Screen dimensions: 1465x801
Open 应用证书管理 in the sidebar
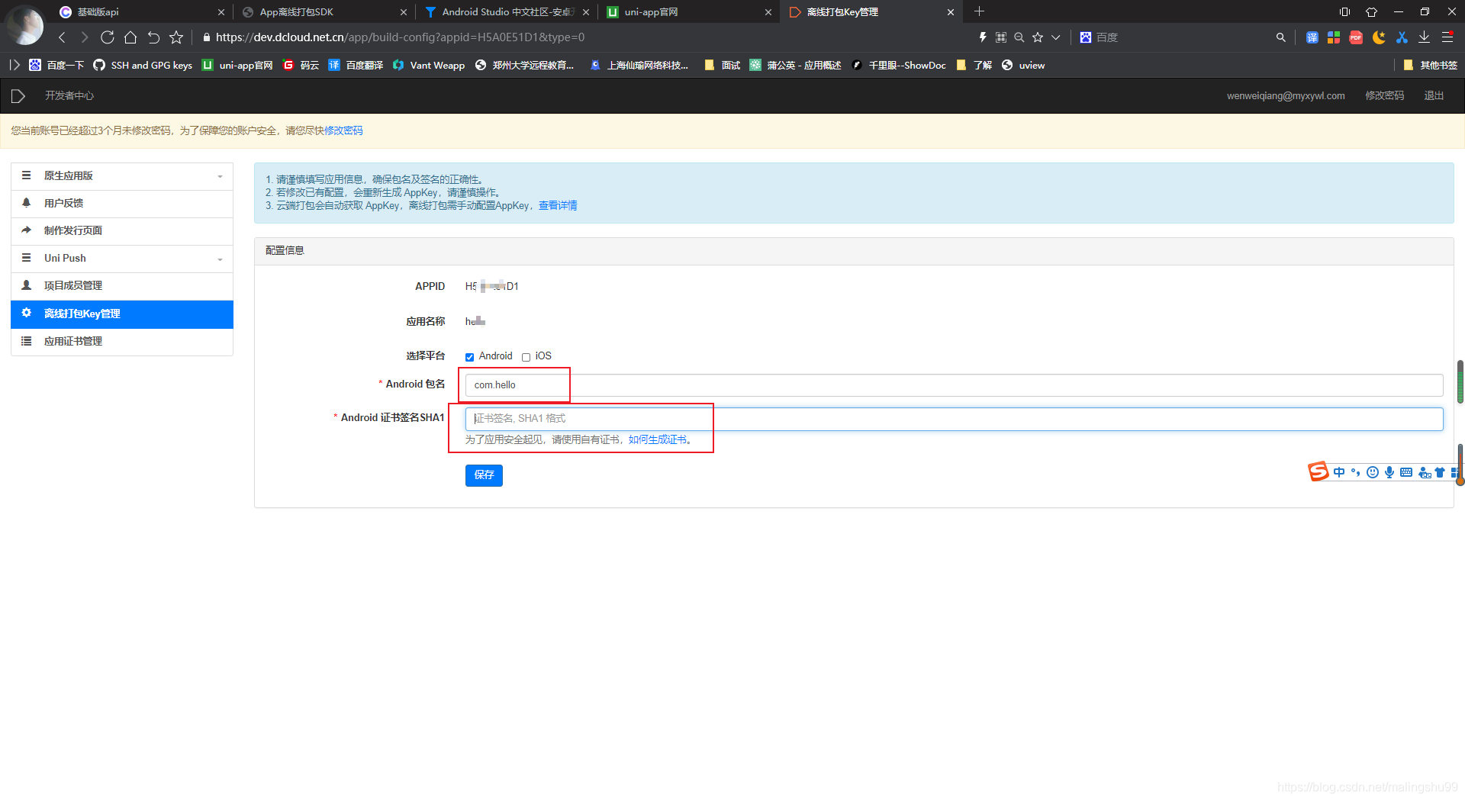click(122, 342)
